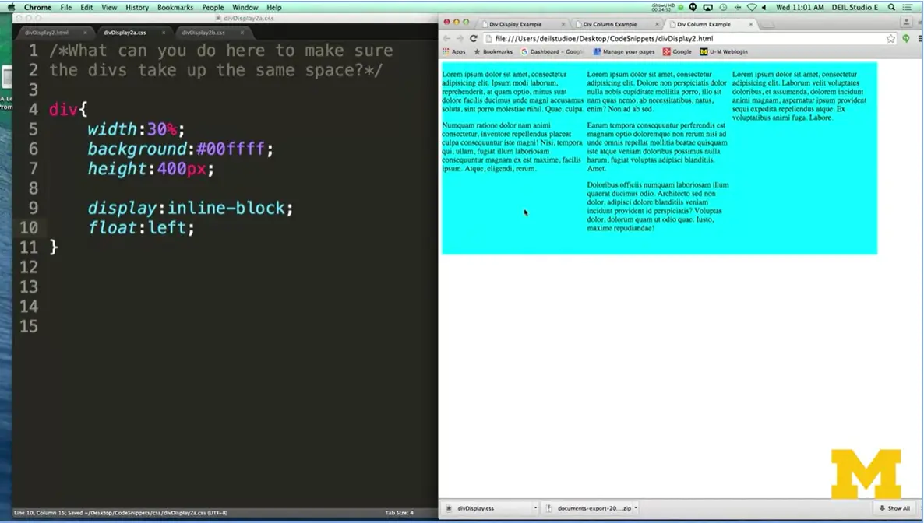This screenshot has width=924, height=523.
Task: Open macOS Notification Center icon
Action: tap(911, 7)
